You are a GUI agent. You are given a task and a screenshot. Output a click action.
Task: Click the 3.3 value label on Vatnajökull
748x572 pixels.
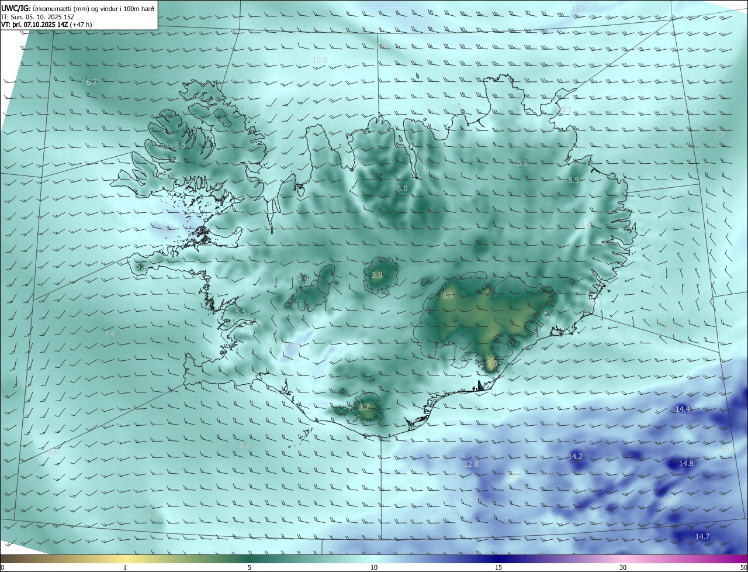pos(448,296)
